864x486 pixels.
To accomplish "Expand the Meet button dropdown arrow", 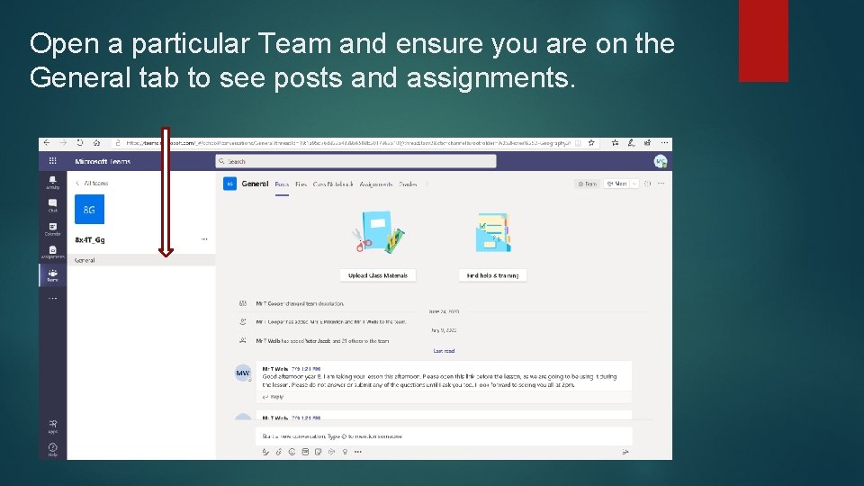I will point(634,184).
